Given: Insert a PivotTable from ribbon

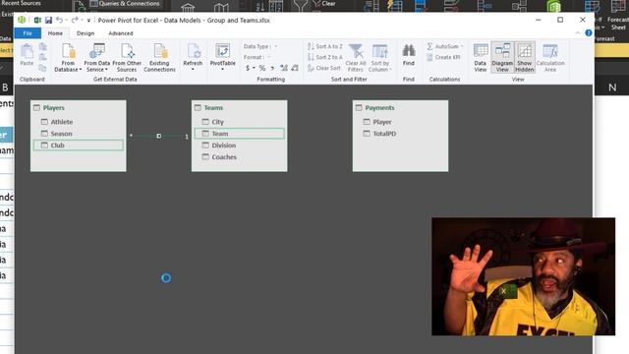Looking at the screenshot, I should tap(223, 57).
